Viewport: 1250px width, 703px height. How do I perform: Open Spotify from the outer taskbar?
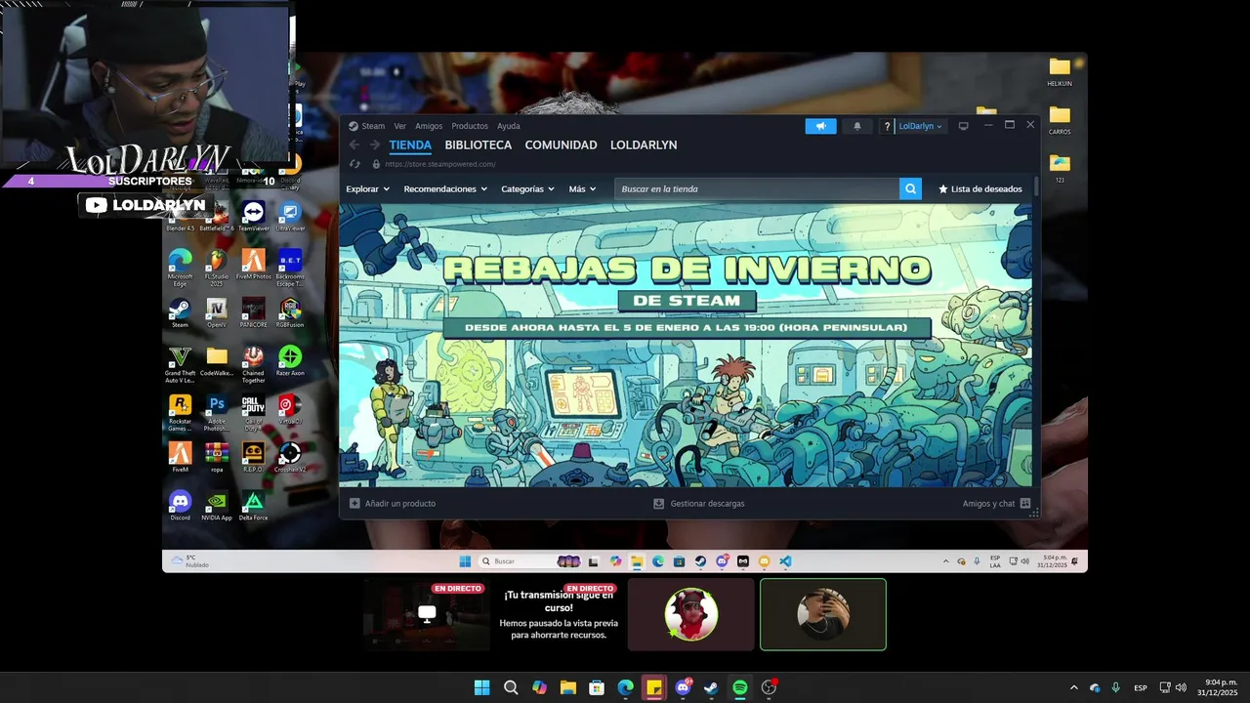pos(739,687)
